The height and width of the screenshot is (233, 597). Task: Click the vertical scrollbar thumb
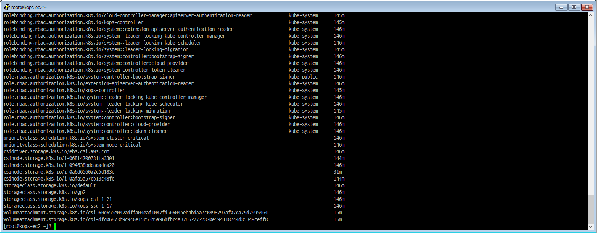[591, 209]
